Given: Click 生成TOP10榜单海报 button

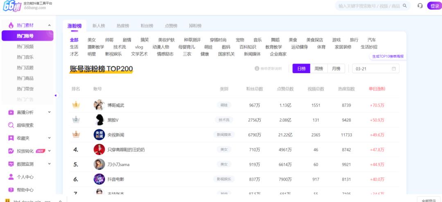Looking at the screenshot, I should pos(387,56).
